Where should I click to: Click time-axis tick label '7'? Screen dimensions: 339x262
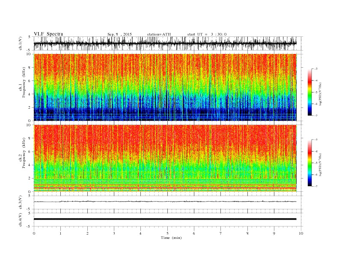coord(221,233)
